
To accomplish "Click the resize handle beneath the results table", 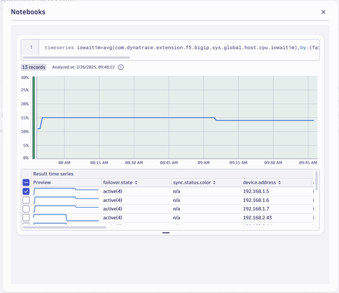I will [166, 233].
